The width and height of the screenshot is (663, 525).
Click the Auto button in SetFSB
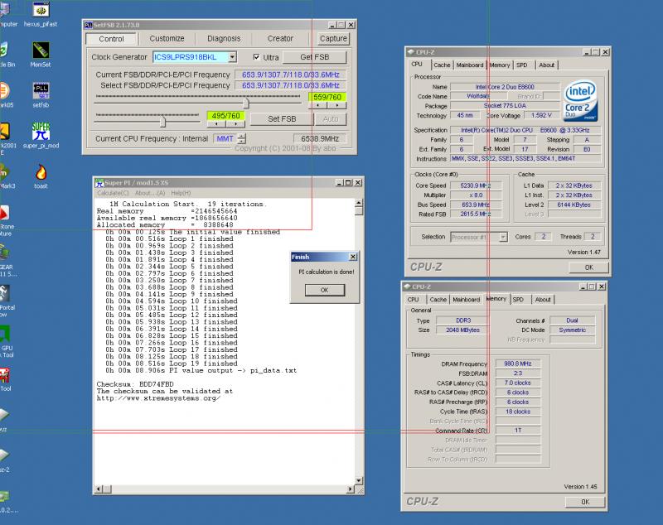pos(331,119)
